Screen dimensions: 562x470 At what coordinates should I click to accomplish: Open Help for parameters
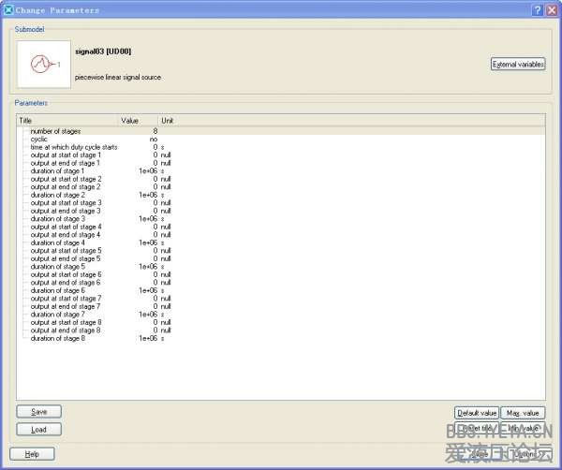point(32,454)
